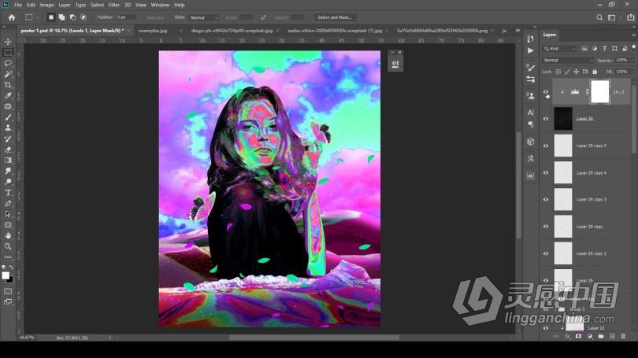
Task: Open the layer blend mode dropdown
Action: tap(568, 60)
